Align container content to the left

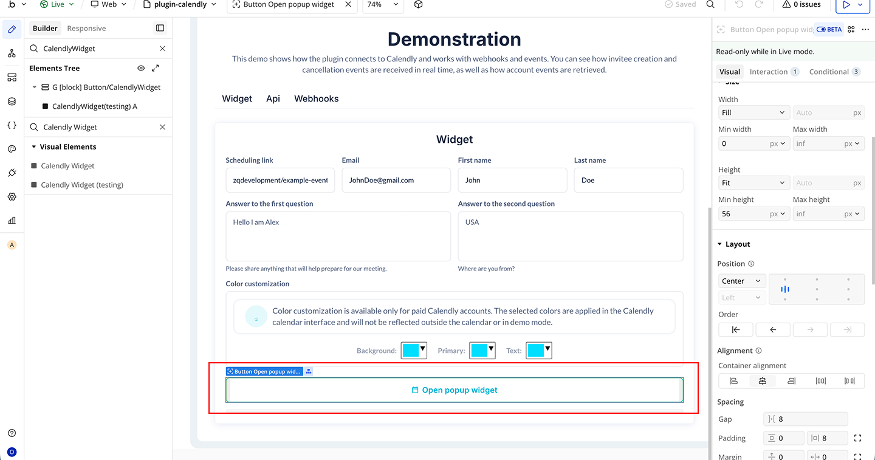pyautogui.click(x=733, y=381)
